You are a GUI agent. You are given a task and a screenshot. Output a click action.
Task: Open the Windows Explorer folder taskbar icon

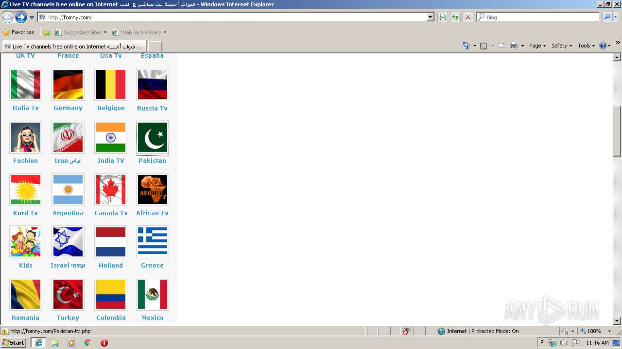55,343
